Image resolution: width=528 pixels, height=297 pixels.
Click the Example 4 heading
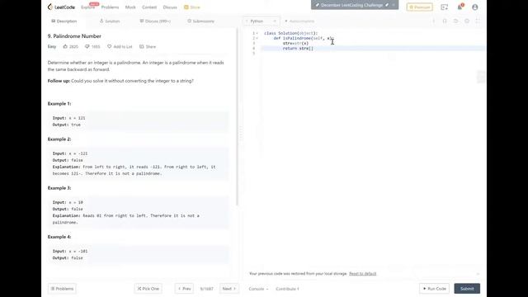click(59, 237)
